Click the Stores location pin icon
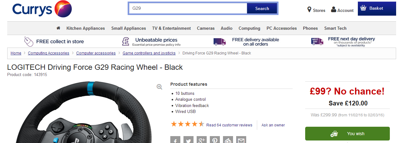Viewport: 398px width, 143px height. (309, 10)
